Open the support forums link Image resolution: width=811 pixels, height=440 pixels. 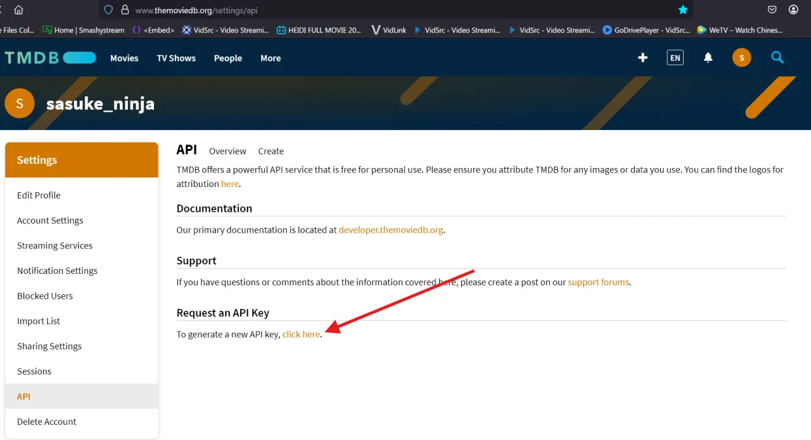coord(599,282)
